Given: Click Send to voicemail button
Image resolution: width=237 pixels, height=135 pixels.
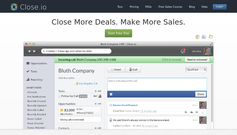Looking at the screenshot, I should click(197, 60).
